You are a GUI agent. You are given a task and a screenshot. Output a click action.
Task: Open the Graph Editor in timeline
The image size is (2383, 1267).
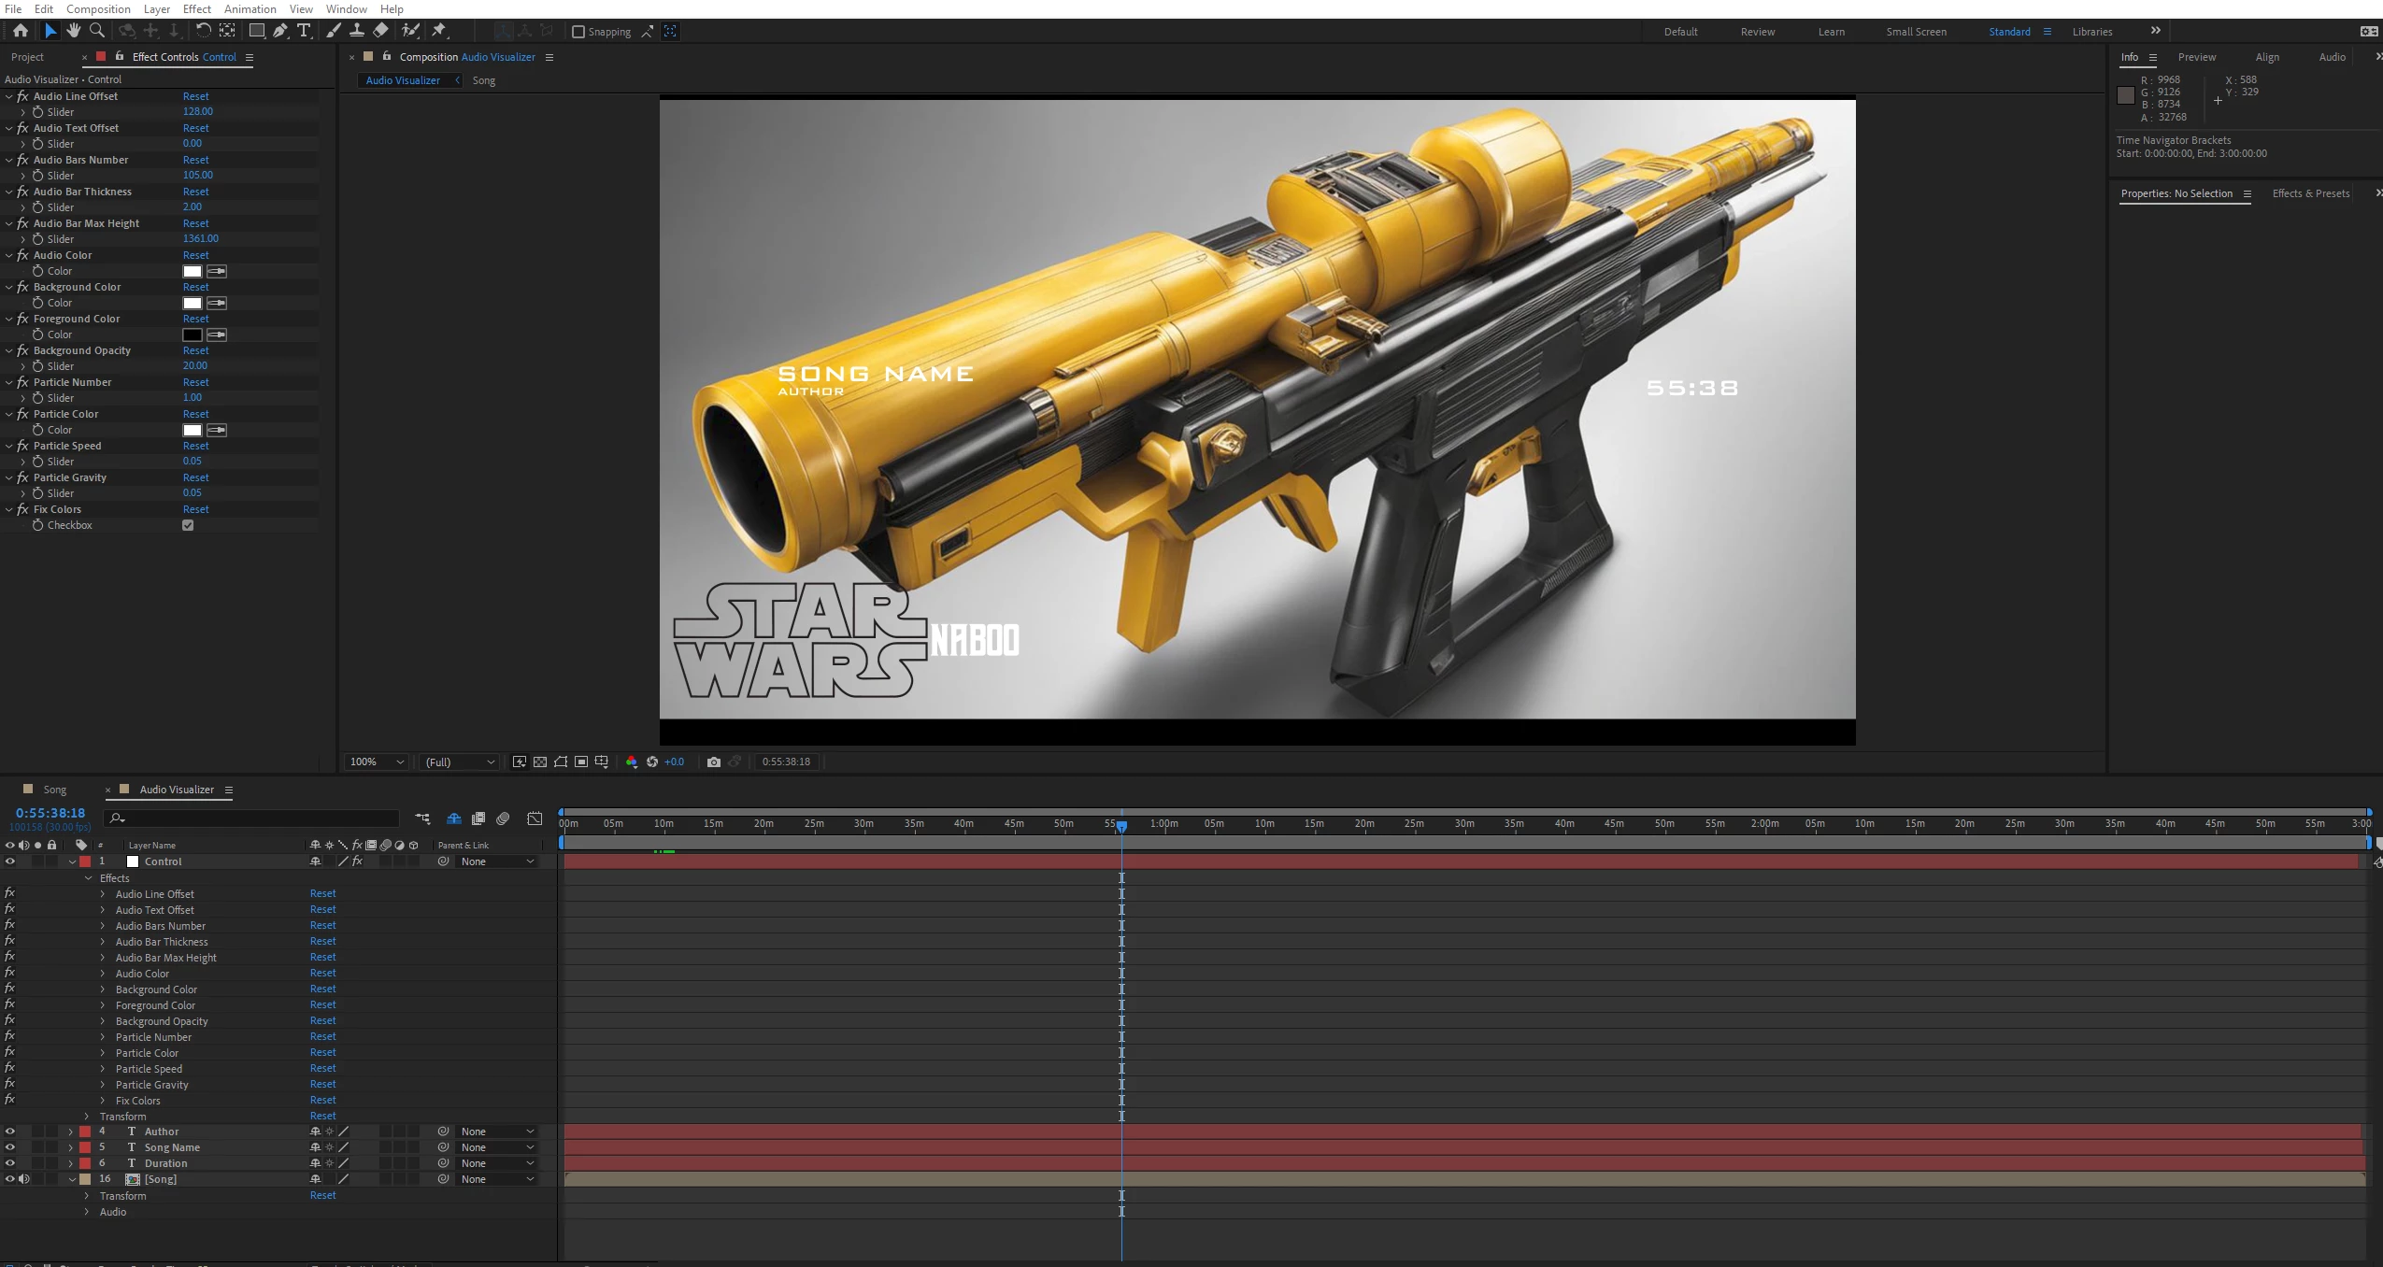(535, 819)
